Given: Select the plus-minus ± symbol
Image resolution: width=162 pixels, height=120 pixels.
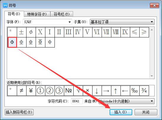Looking at the screenshot, I should tap(22, 32).
